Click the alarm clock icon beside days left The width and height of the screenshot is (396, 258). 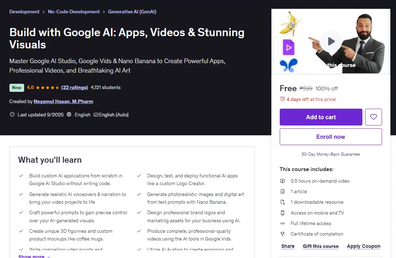[x=282, y=99]
